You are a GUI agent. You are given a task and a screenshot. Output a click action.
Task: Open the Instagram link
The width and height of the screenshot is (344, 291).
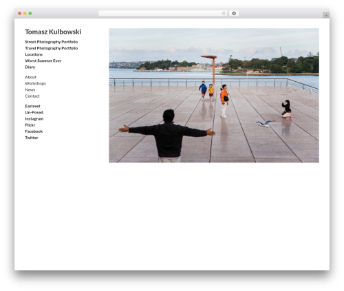click(x=34, y=119)
